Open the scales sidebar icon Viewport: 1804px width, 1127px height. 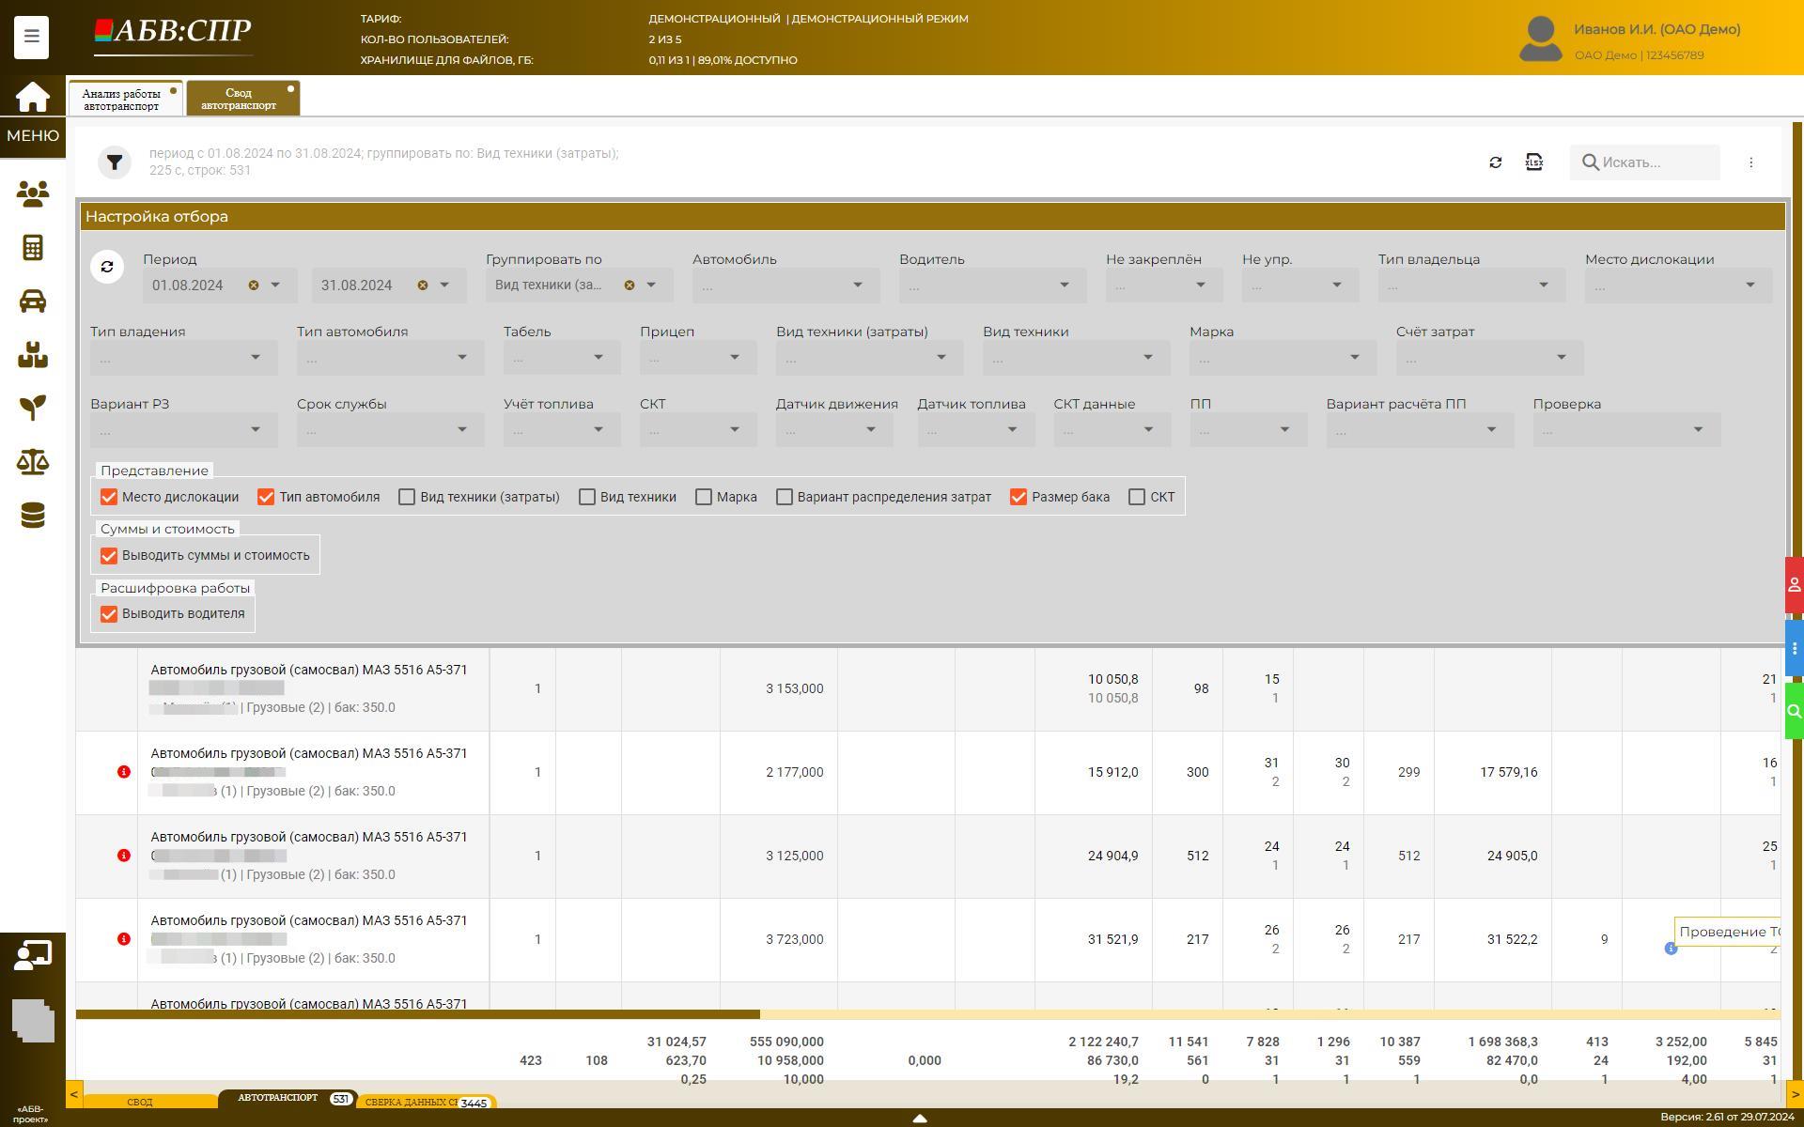click(x=32, y=462)
